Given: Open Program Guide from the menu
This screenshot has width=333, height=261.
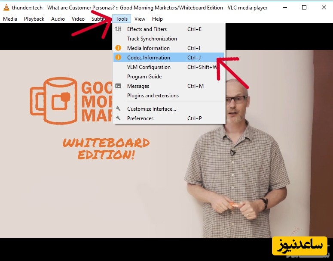Looking at the screenshot, I should [x=144, y=77].
